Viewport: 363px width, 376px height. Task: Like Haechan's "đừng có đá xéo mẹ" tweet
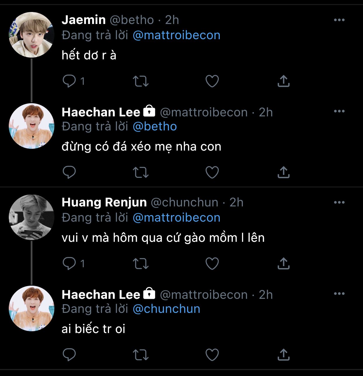pyautogui.click(x=212, y=172)
